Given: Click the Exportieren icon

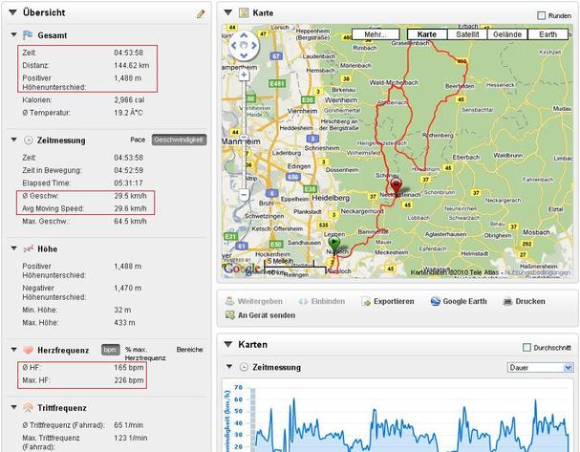Looking at the screenshot, I should [366, 301].
